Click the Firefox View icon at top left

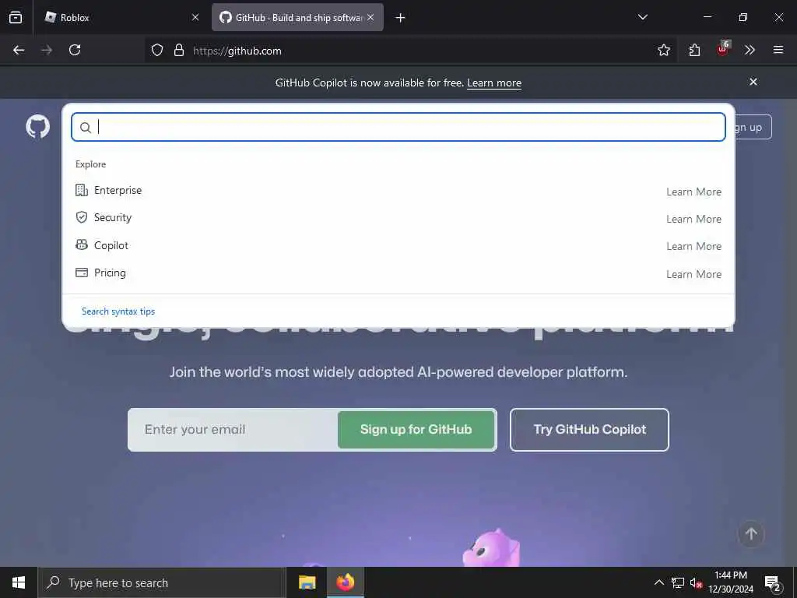click(x=16, y=17)
